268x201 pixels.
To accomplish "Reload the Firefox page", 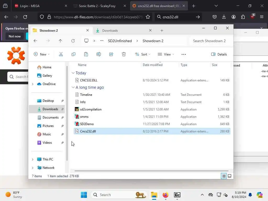I will [x=25, y=17].
